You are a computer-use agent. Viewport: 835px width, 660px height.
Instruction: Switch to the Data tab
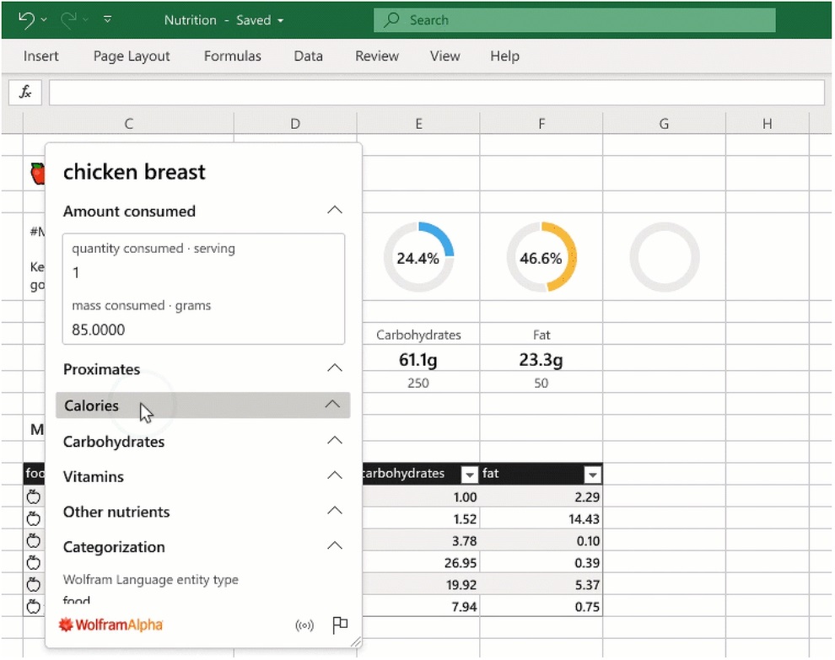pos(309,56)
